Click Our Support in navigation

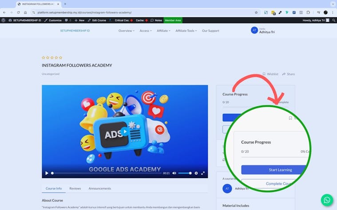(210, 31)
